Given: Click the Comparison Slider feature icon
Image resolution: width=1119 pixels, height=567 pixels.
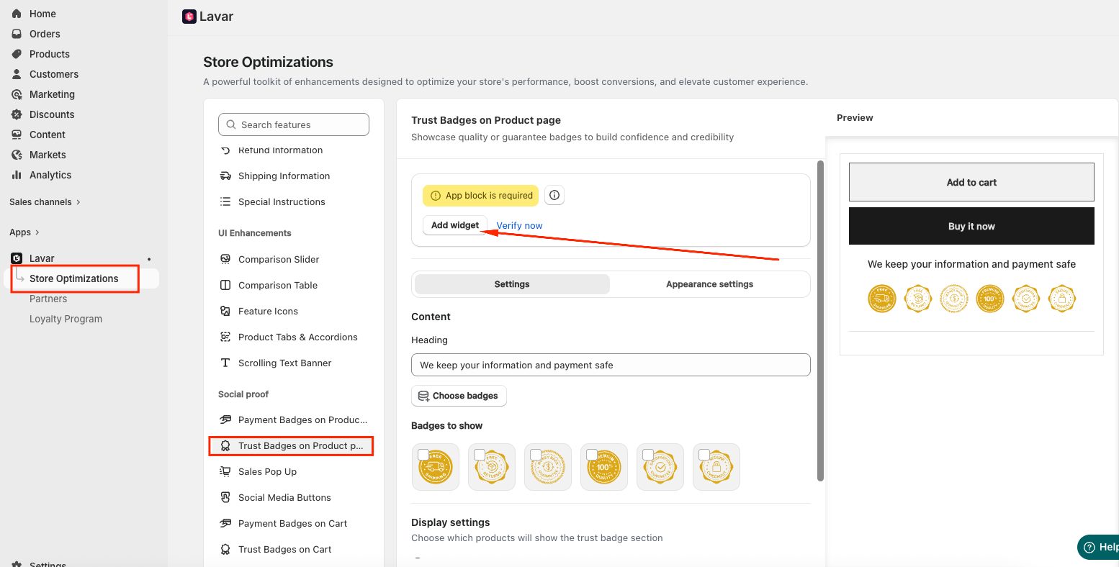Looking at the screenshot, I should coord(225,259).
